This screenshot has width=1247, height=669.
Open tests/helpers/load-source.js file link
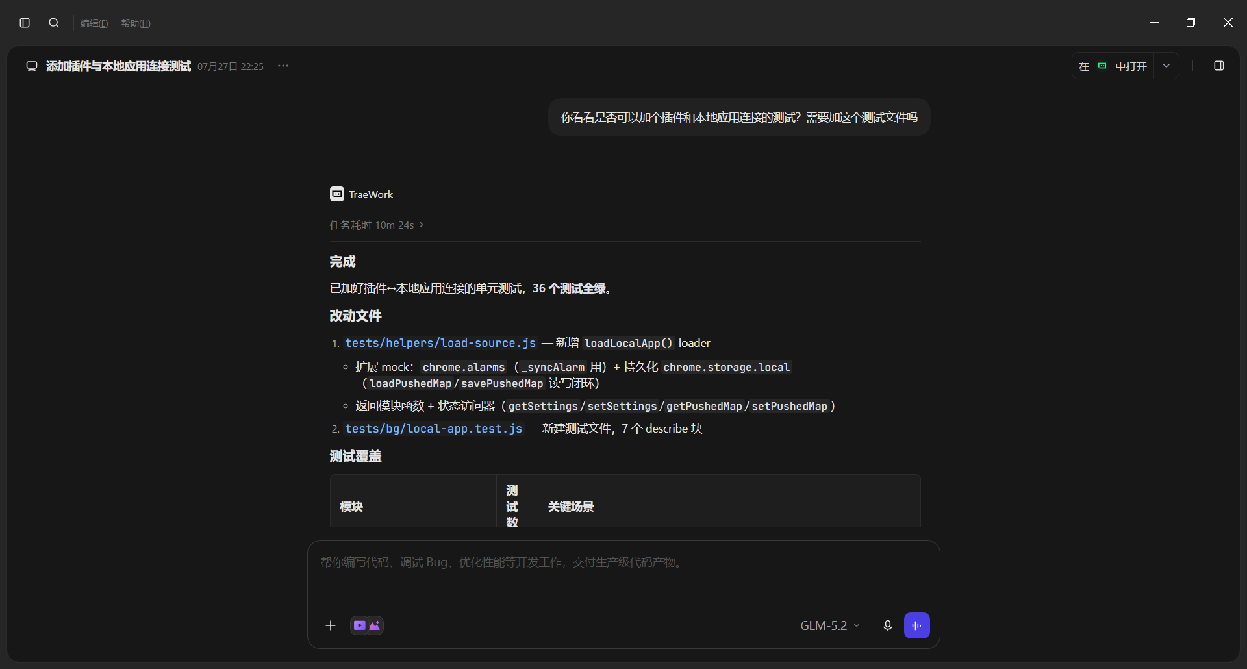(440, 343)
